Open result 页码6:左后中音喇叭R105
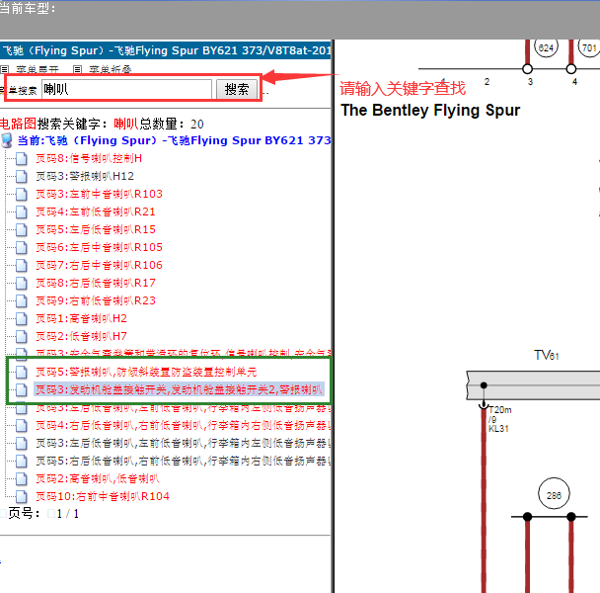 (x=99, y=247)
